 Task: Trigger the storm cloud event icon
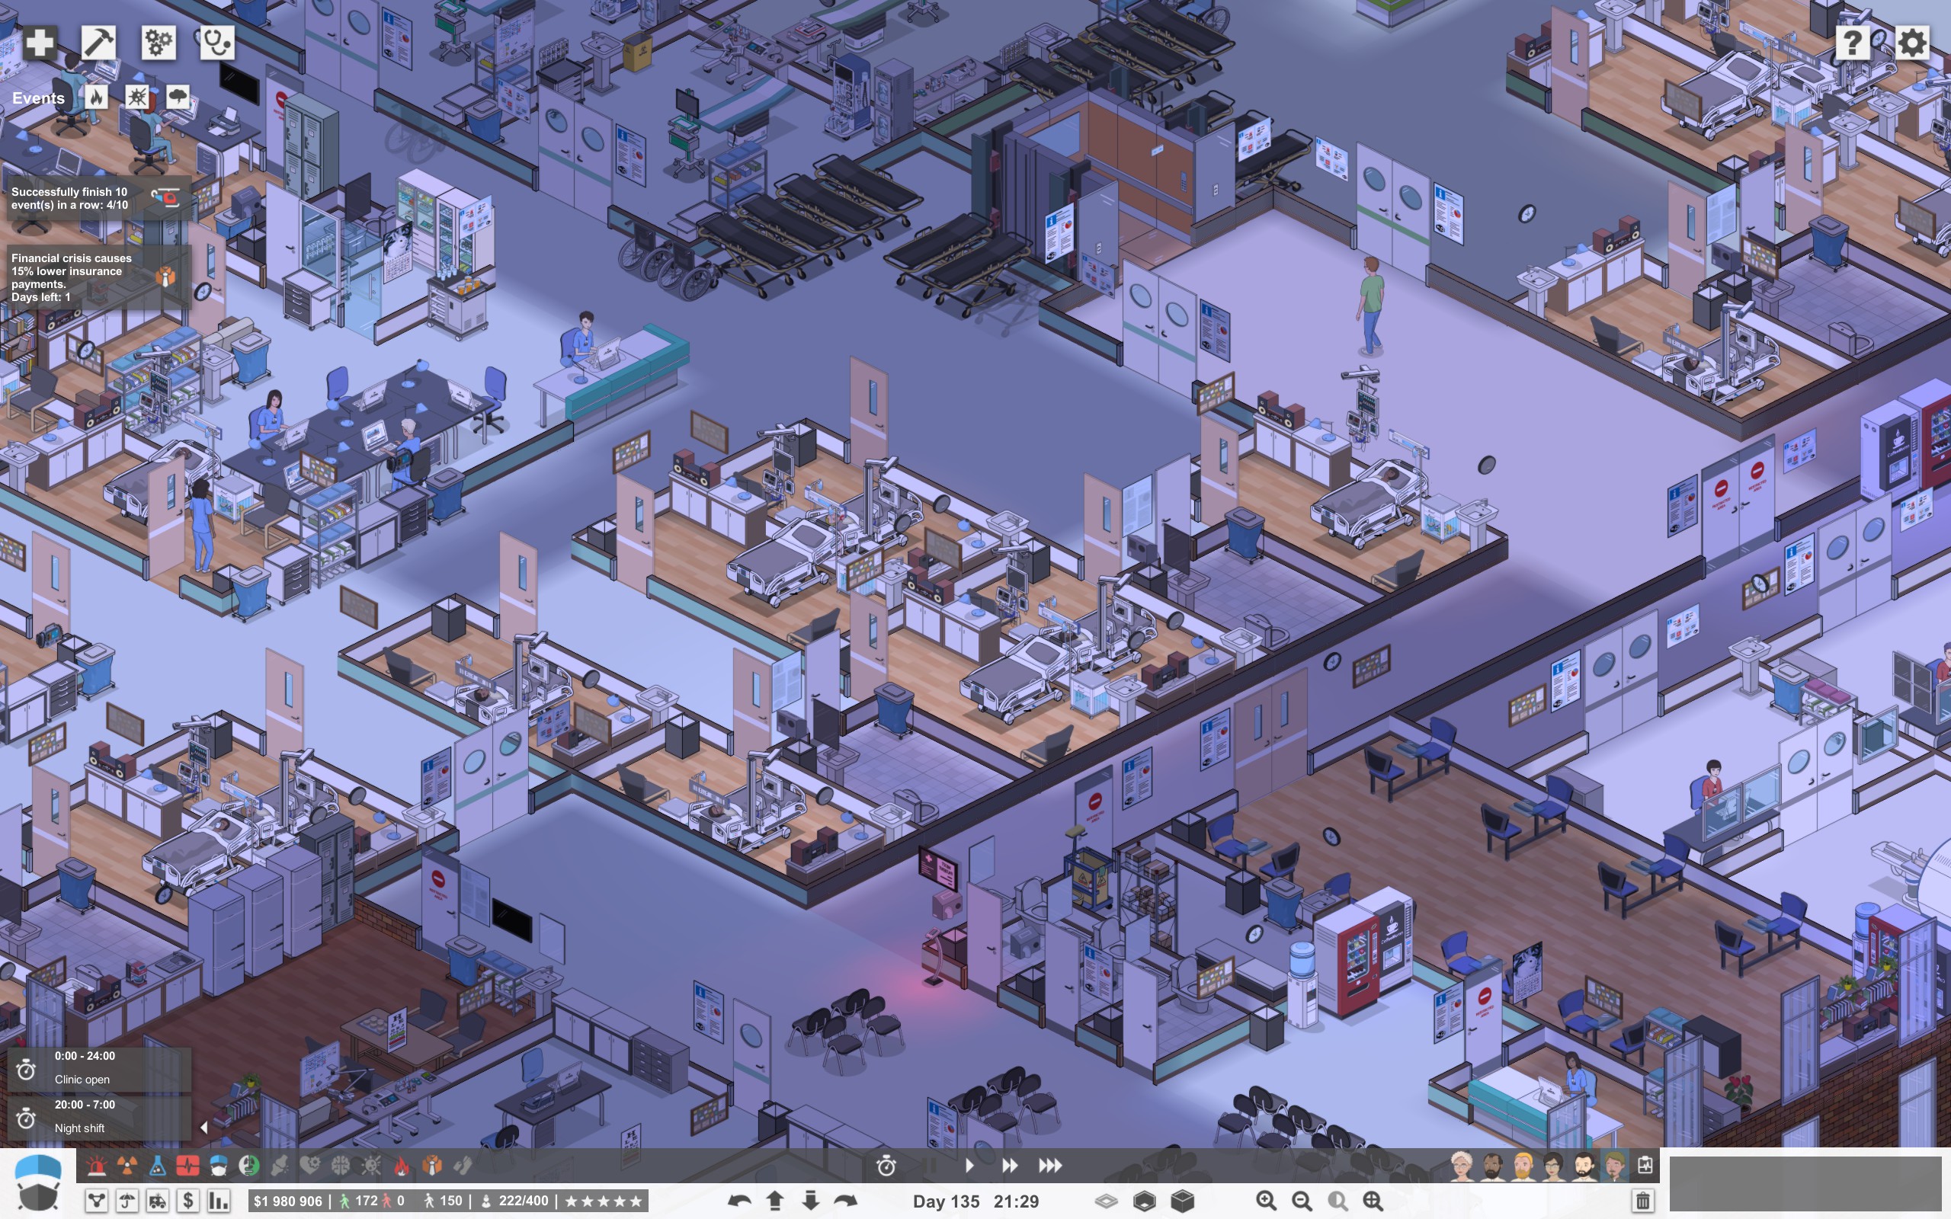click(x=178, y=98)
